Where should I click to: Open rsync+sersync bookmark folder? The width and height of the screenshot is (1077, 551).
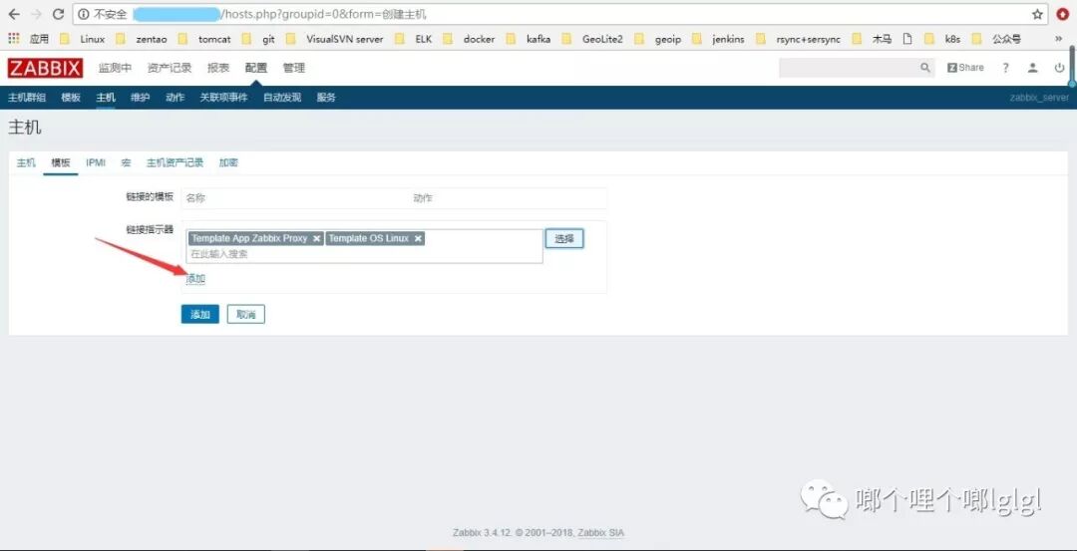(798, 39)
